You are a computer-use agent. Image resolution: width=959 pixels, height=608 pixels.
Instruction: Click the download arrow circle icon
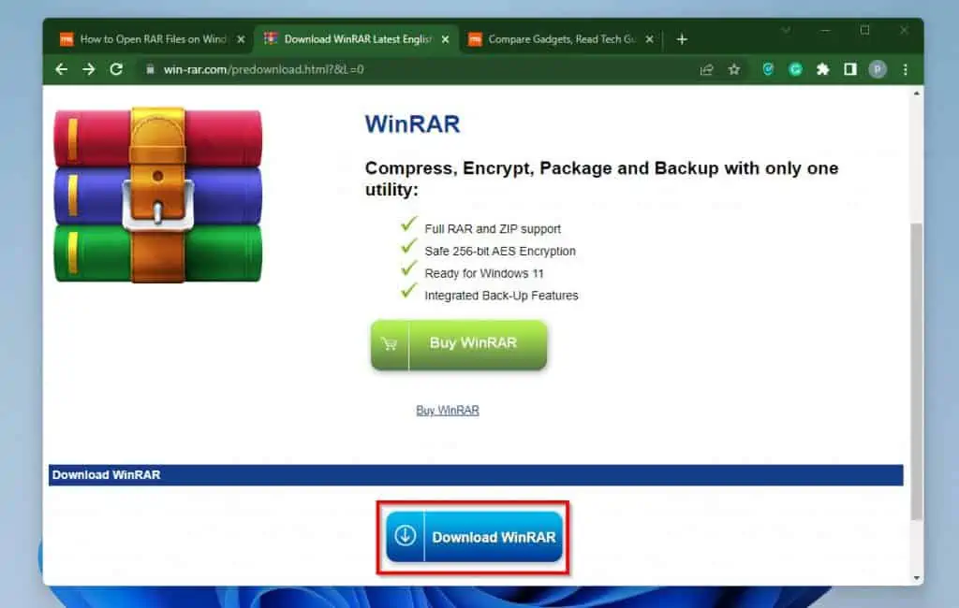pyautogui.click(x=405, y=535)
